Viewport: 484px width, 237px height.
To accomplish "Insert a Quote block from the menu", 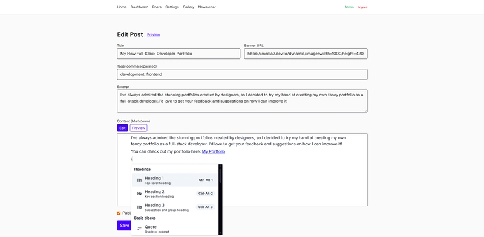I will (x=175, y=229).
